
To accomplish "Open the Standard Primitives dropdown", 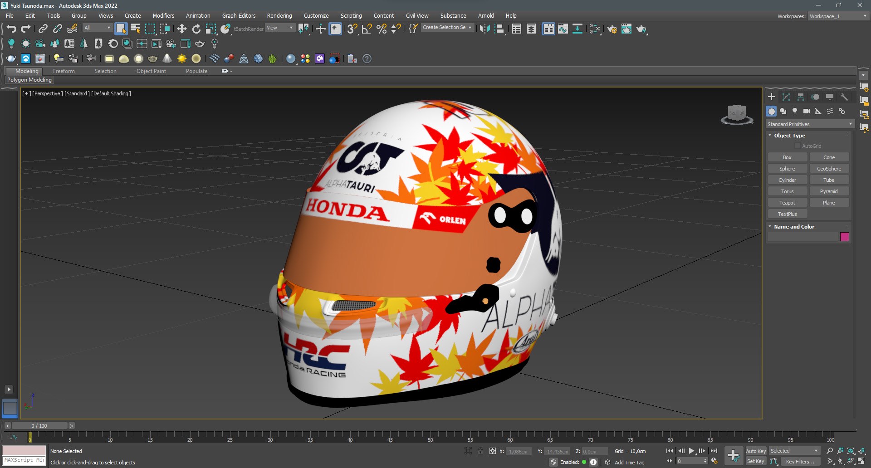I will click(810, 124).
